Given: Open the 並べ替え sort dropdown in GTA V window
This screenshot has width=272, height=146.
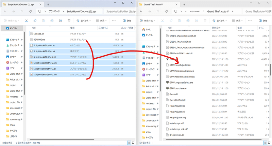Looking at the screenshot, I should (220, 20).
